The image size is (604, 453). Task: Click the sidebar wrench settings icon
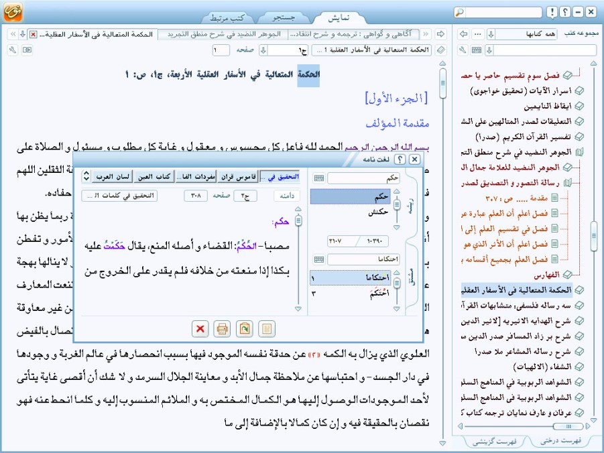coord(463,50)
